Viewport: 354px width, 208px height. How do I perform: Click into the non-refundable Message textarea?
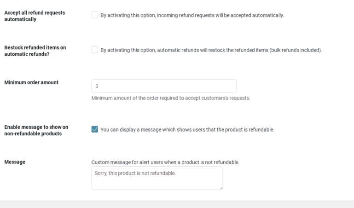pyautogui.click(x=157, y=178)
